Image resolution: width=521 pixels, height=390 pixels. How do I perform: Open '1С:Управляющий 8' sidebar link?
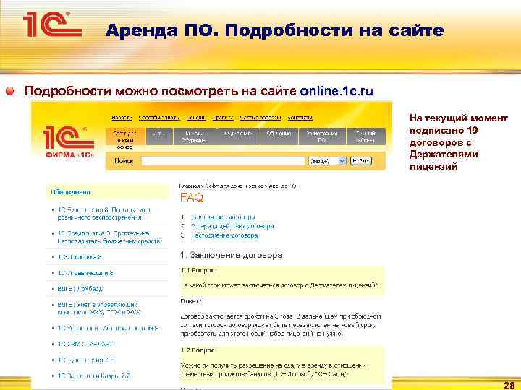[85, 273]
